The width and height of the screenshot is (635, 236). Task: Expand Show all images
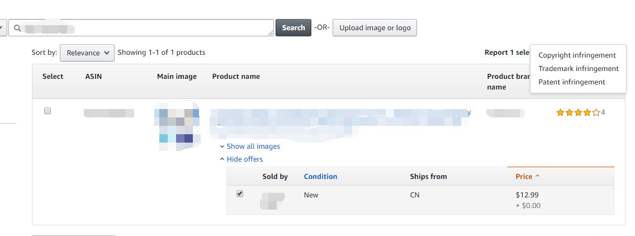point(253,147)
